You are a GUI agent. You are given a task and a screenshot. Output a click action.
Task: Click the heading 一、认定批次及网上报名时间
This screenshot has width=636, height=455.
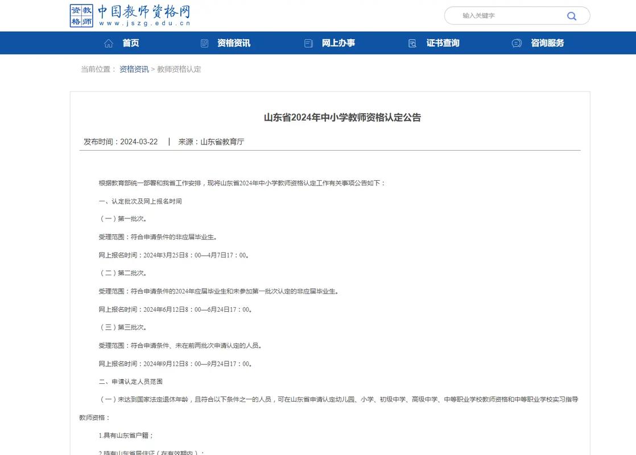click(x=140, y=201)
